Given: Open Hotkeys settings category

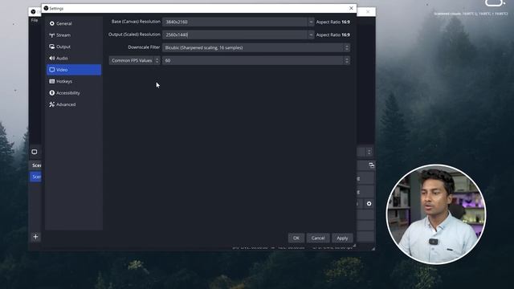Looking at the screenshot, I should tap(74, 81).
